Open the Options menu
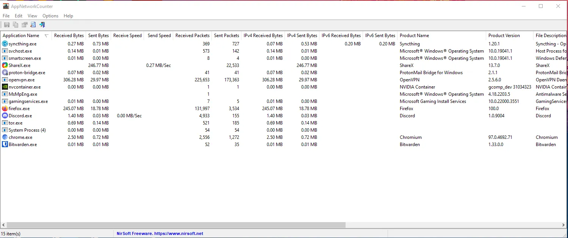 pyautogui.click(x=50, y=16)
